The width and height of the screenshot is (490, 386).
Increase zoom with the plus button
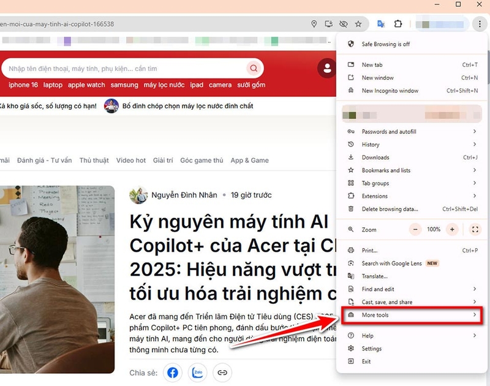coord(452,229)
